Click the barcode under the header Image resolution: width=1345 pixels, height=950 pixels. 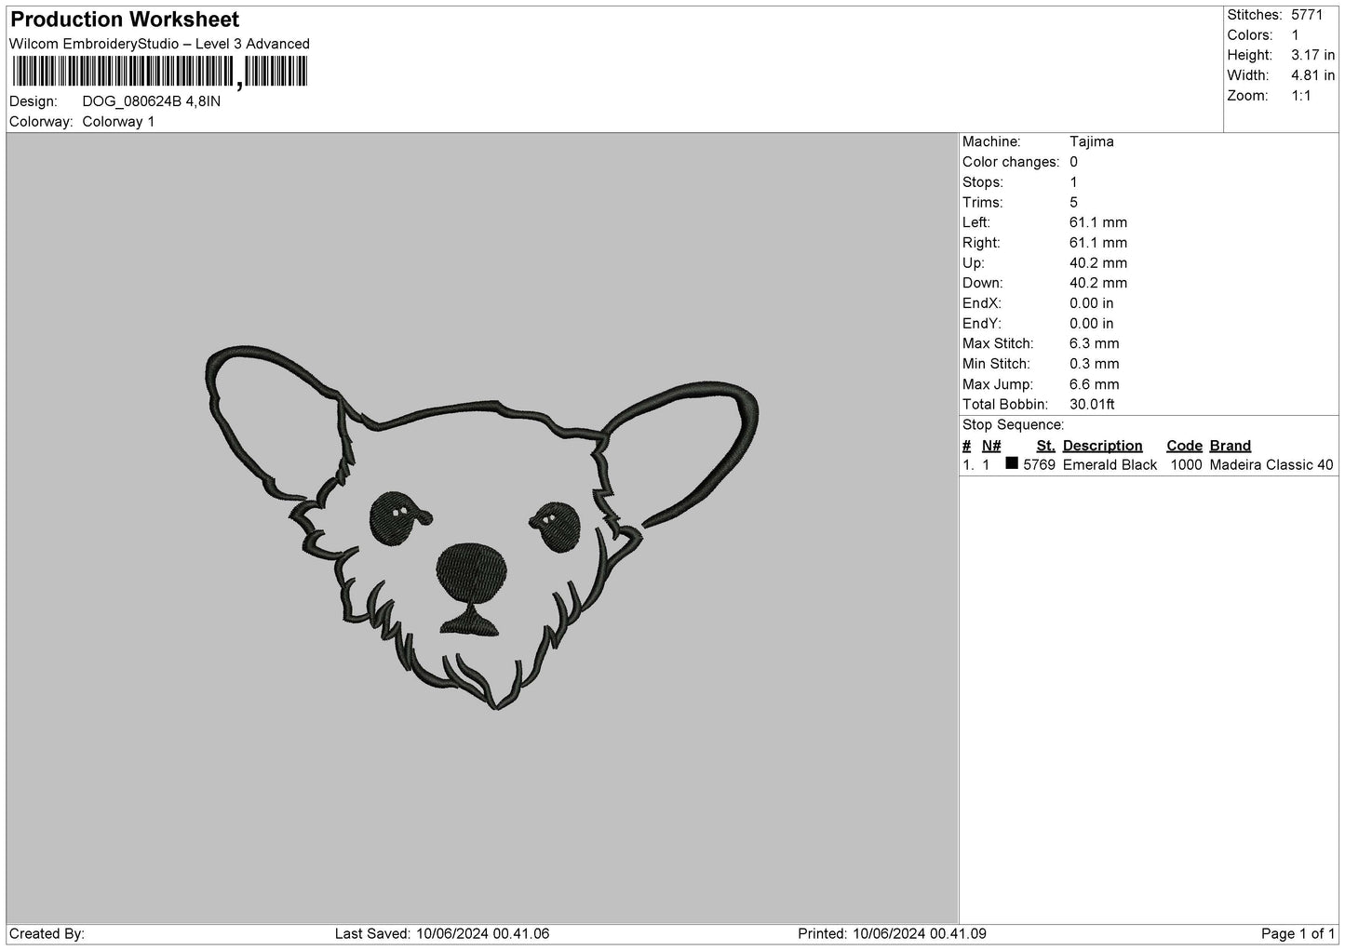click(x=159, y=72)
